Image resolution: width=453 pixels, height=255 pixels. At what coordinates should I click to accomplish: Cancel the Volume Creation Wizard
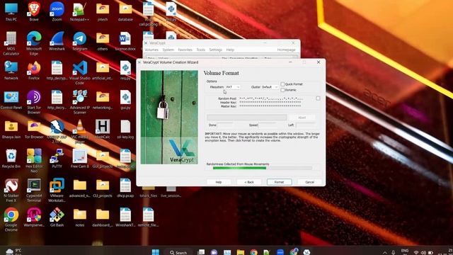pyautogui.click(x=310, y=182)
